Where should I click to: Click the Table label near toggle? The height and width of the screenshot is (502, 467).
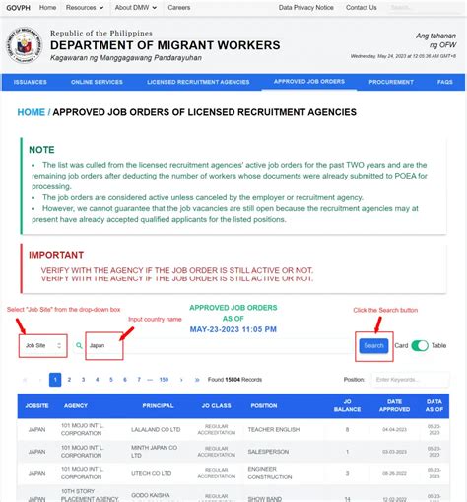438,346
